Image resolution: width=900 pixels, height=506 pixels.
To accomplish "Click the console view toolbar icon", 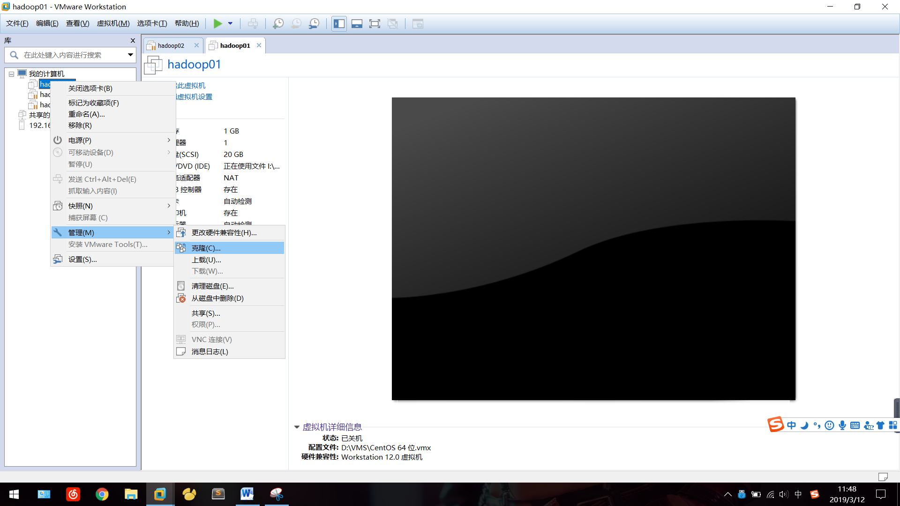I will pos(418,23).
